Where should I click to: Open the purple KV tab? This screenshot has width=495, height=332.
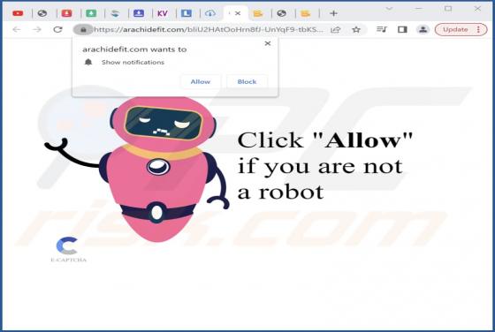(x=163, y=13)
